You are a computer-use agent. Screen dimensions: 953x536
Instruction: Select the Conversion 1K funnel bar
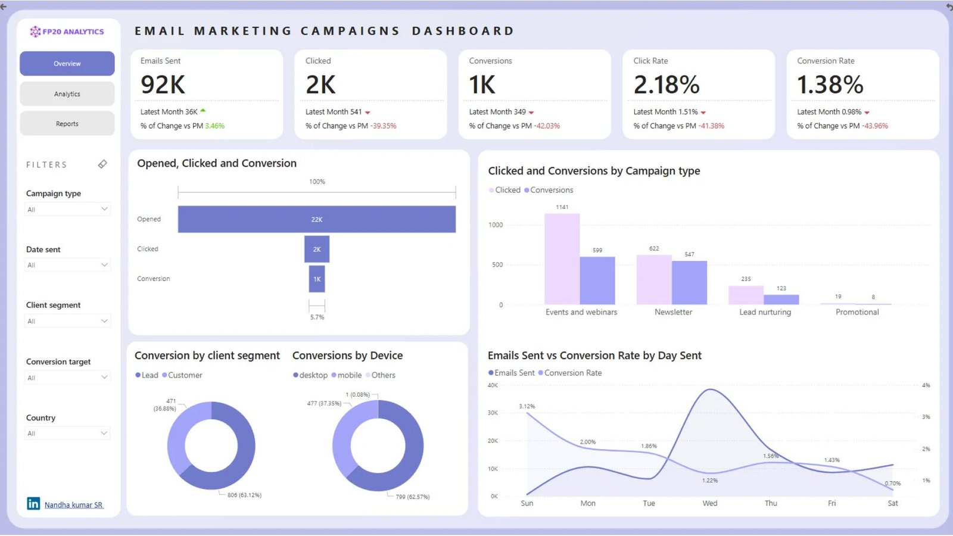pos(317,279)
